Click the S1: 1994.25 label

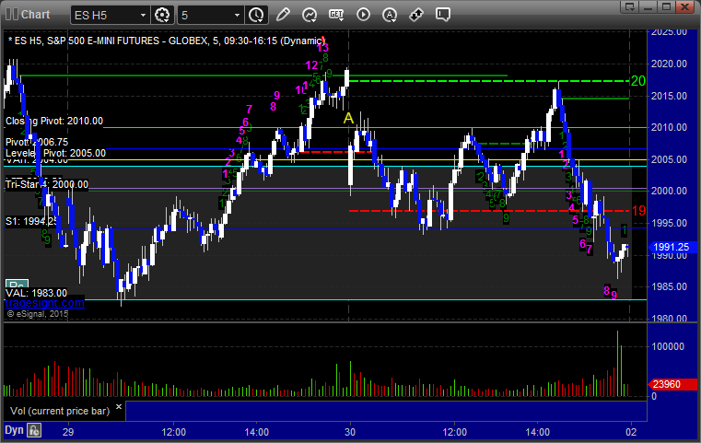click(x=31, y=221)
